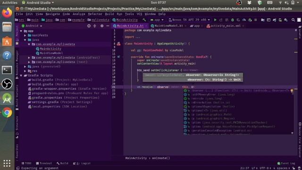Toggle the Build Variants side tab
Screen dimensions: 302x170
point(17,97)
